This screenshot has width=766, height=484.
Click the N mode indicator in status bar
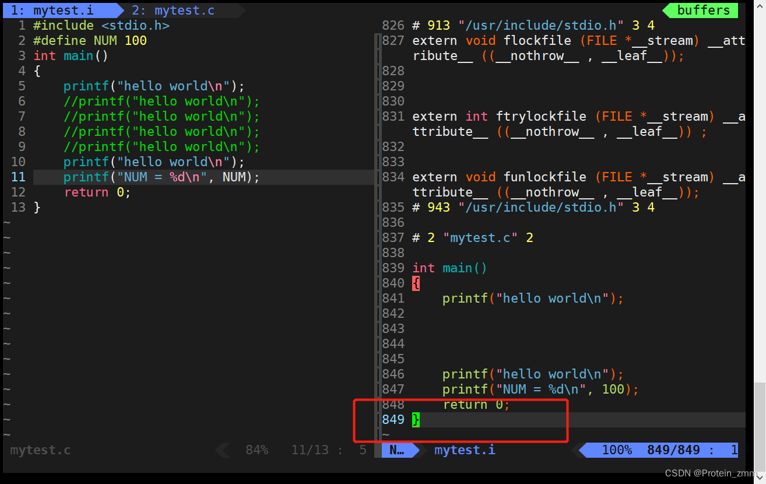[397, 450]
